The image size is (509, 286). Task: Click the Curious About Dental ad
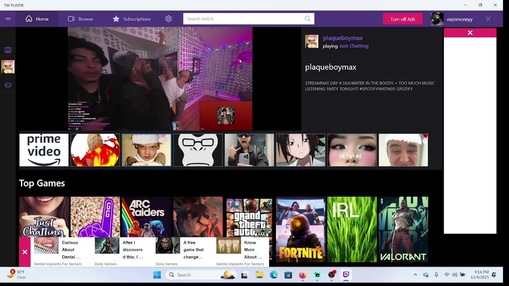pos(58,252)
